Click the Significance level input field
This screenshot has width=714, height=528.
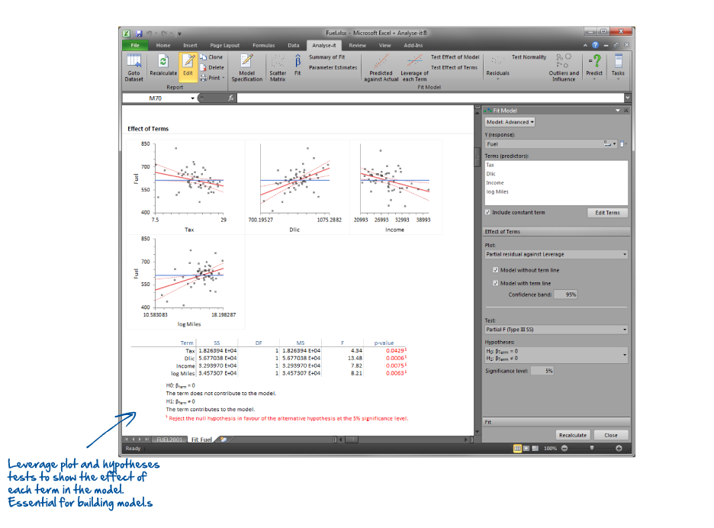(x=542, y=370)
